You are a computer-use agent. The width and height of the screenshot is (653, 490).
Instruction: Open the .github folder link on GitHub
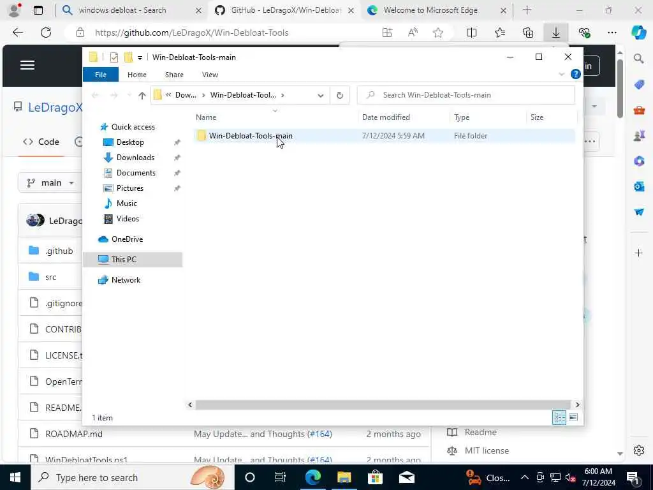click(x=59, y=251)
